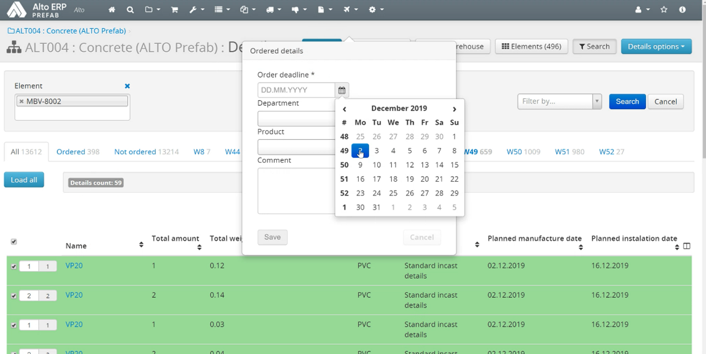Pick December 18 in the calendar

(x=393, y=179)
